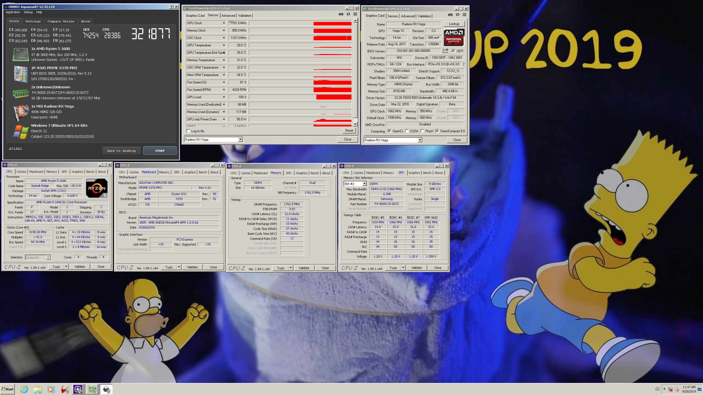703x395 pixels.
Task: Open the Memory Clock sensor dropdown
Action: (224, 30)
